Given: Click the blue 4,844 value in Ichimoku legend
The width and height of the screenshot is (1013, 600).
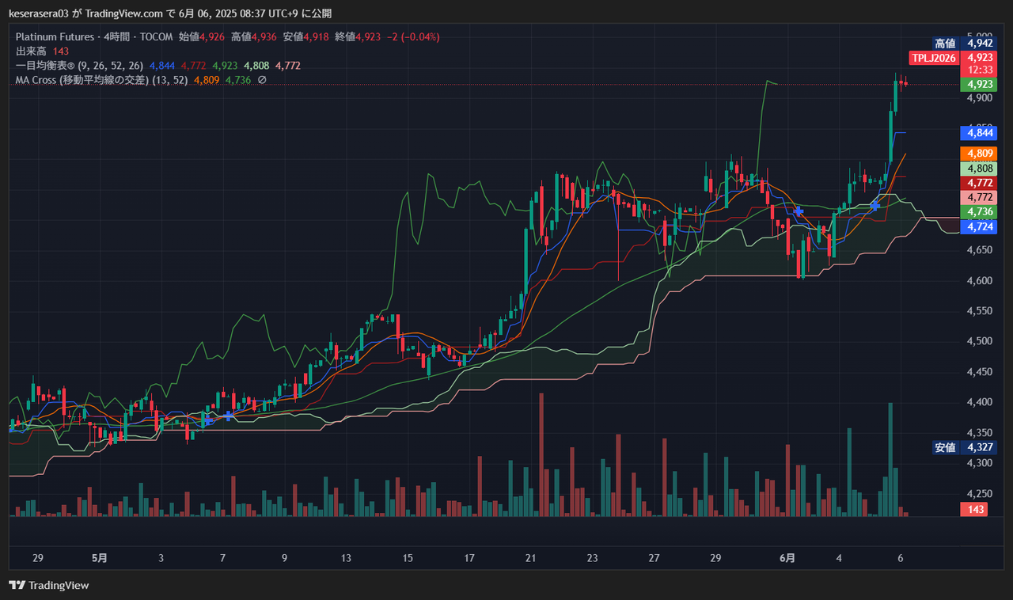Looking at the screenshot, I should point(162,66).
